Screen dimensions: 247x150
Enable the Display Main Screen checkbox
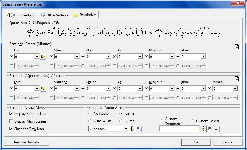tap(11, 121)
